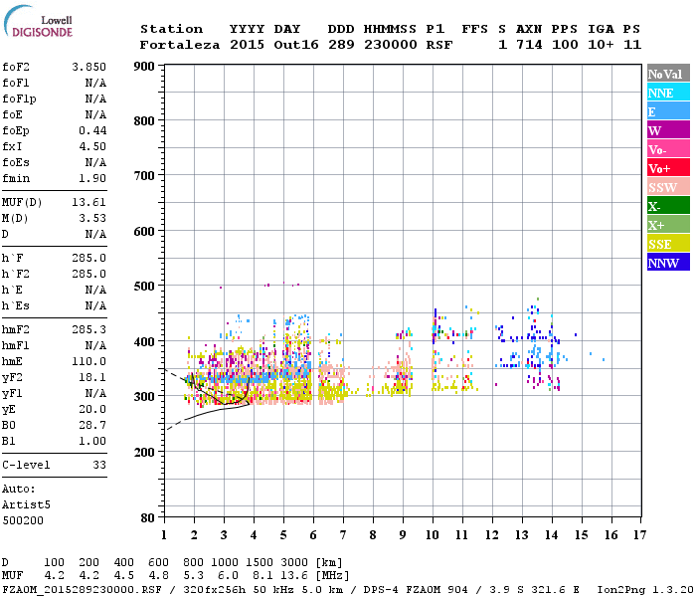Image resolution: width=696 pixels, height=597 pixels.
Task: Click the MUF 8.1 value for 1500 km
Action: point(262,576)
